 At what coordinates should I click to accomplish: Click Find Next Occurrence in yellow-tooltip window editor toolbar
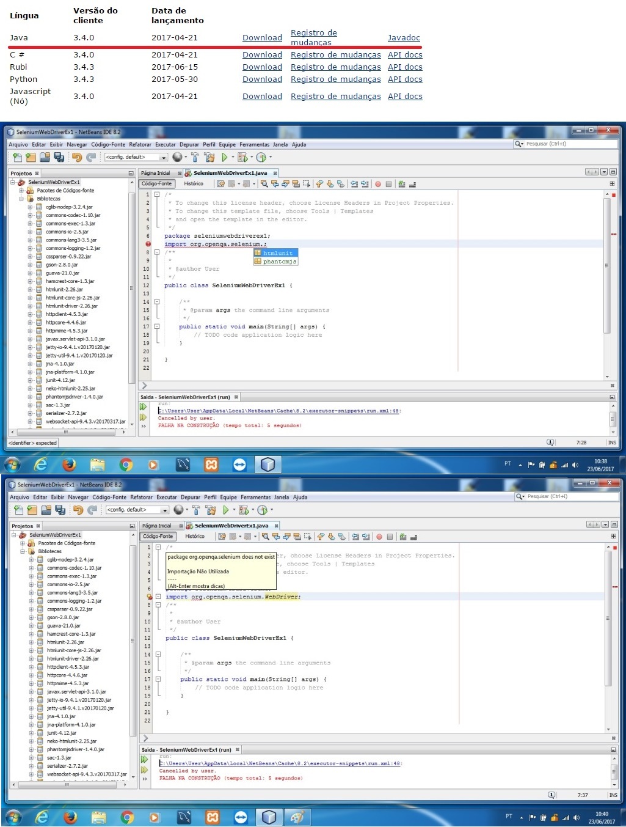tap(286, 537)
